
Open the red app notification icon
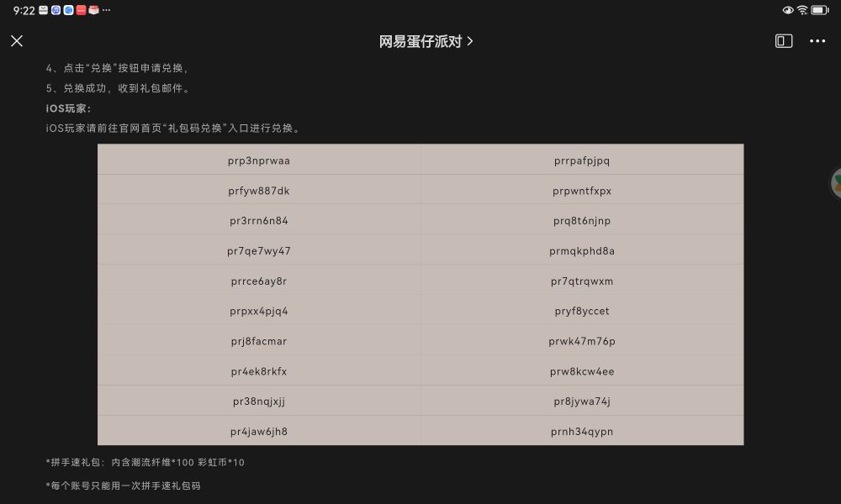(x=81, y=10)
